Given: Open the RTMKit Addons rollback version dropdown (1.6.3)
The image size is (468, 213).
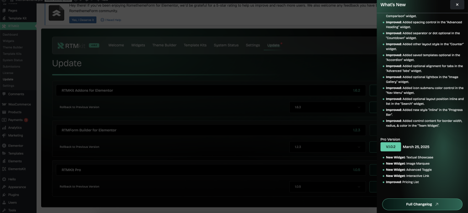Looking at the screenshot, I should click(x=327, y=107).
